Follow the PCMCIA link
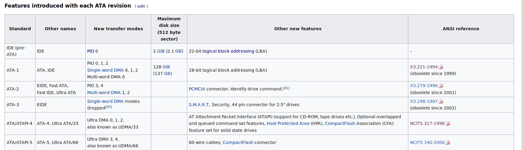Viewport: 523px width, 150px height. pos(197,89)
